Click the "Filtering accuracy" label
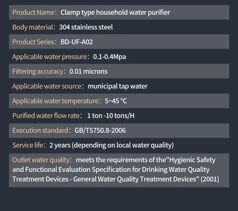Image resolution: width=238 pixels, height=211 pixels. click(x=38, y=71)
